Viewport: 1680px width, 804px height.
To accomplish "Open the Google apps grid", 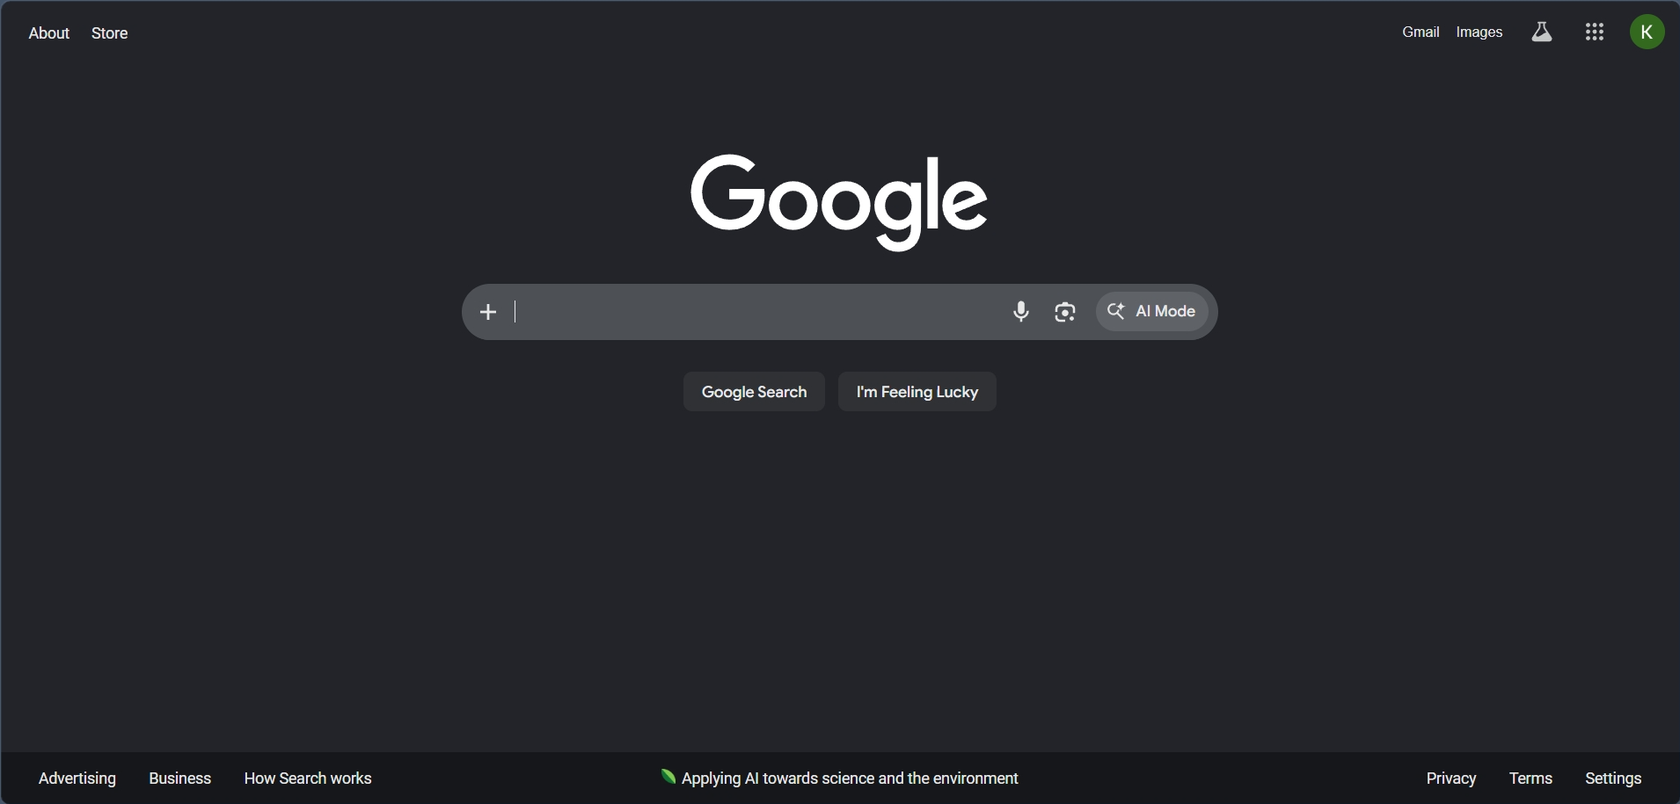I will click(1595, 33).
